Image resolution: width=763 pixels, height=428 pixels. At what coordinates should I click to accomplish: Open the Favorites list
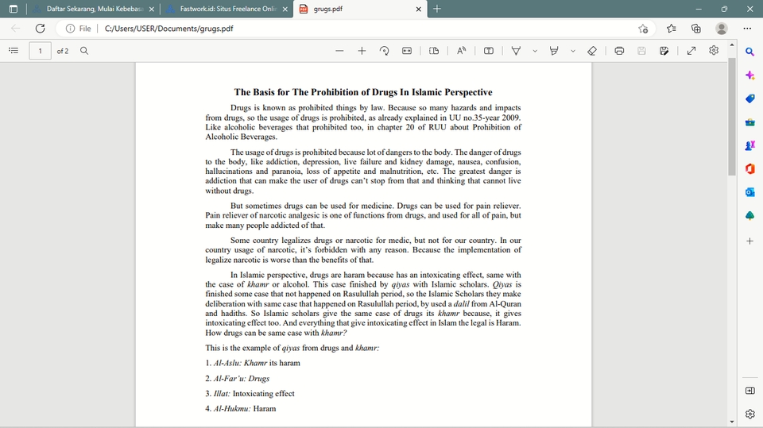click(x=672, y=29)
